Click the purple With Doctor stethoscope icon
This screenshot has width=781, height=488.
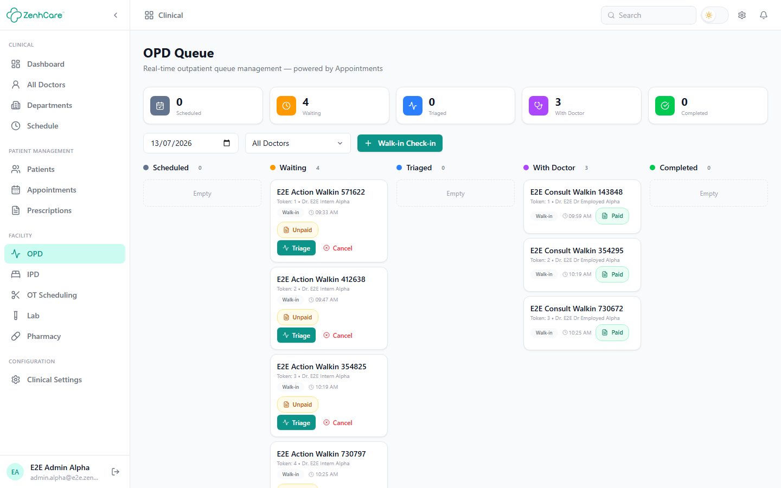[539, 106]
